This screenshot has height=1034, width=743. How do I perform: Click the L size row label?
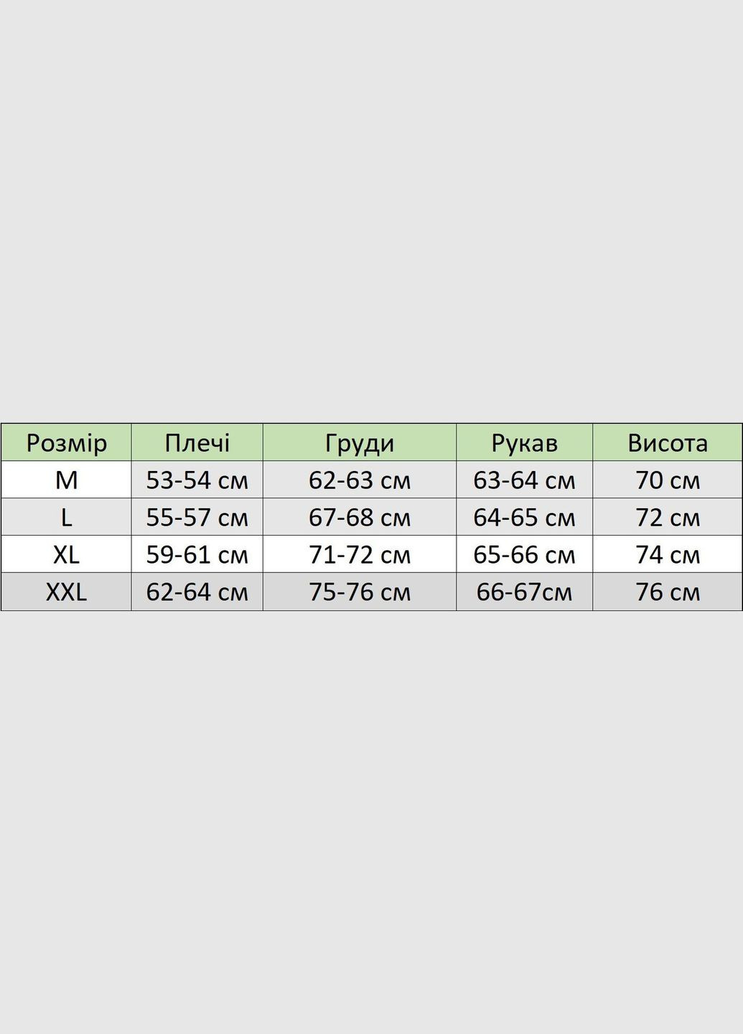click(x=66, y=517)
